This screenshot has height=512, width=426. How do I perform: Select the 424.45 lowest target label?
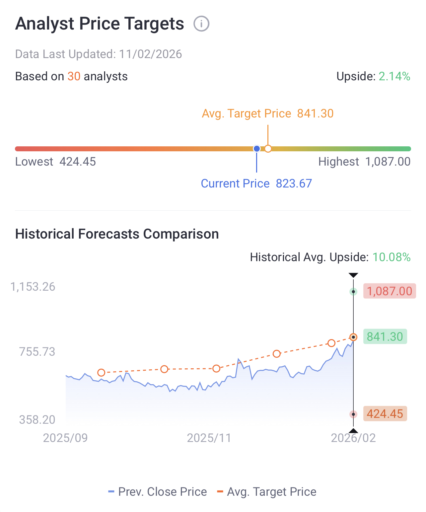coord(385,414)
